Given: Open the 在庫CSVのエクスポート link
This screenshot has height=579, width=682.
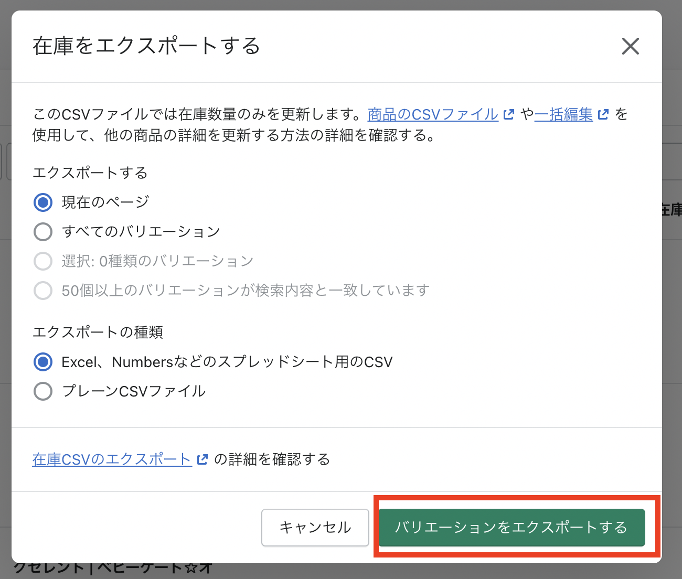Looking at the screenshot, I should point(112,459).
